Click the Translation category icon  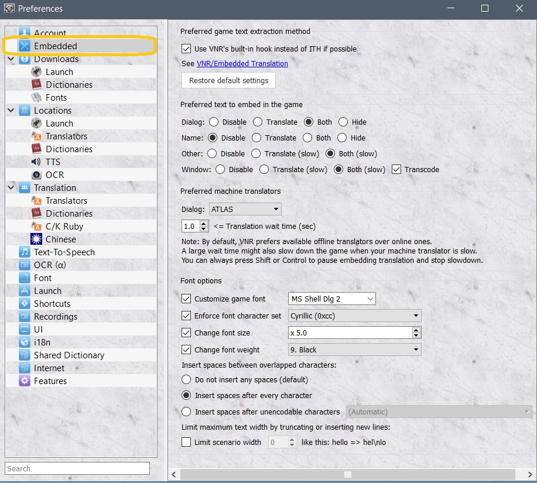(x=25, y=187)
